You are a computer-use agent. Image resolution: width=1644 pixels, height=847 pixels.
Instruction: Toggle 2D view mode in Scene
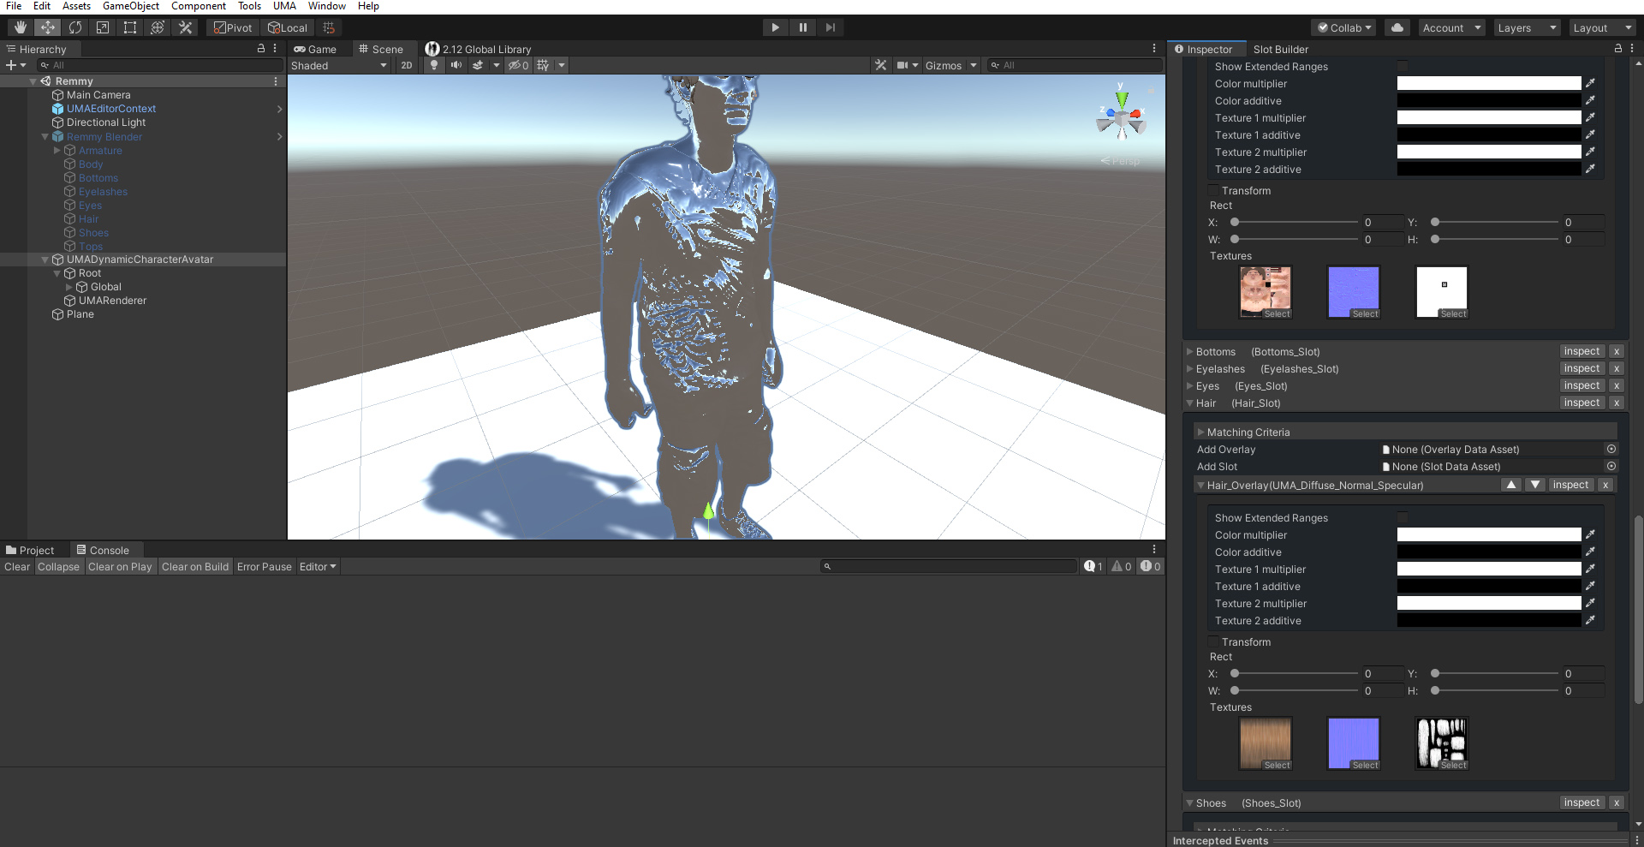407,65
